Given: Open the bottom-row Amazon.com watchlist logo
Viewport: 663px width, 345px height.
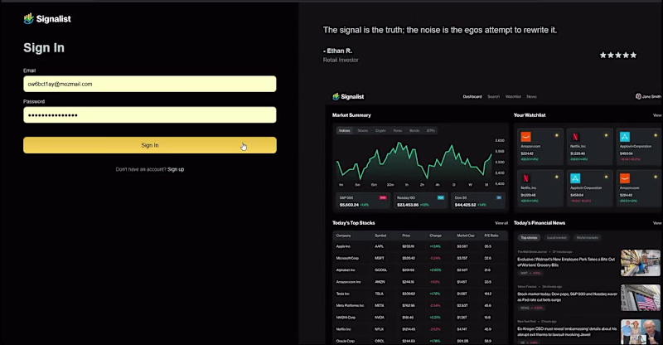Looking at the screenshot, I should point(625,178).
